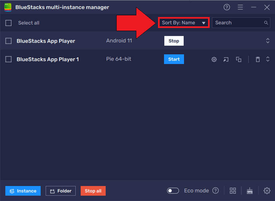The width and height of the screenshot is (275, 201).
Task: Delete the BlueStacks App Player 1 instance
Action: pos(258,59)
